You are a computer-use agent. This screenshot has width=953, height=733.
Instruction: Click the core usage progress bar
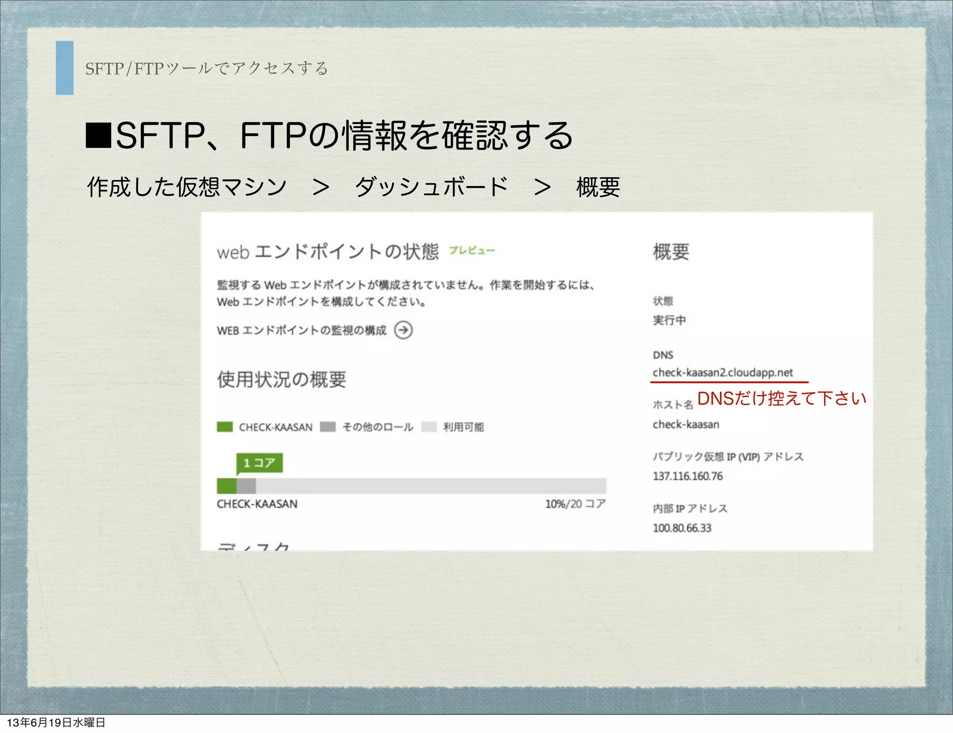tap(411, 486)
